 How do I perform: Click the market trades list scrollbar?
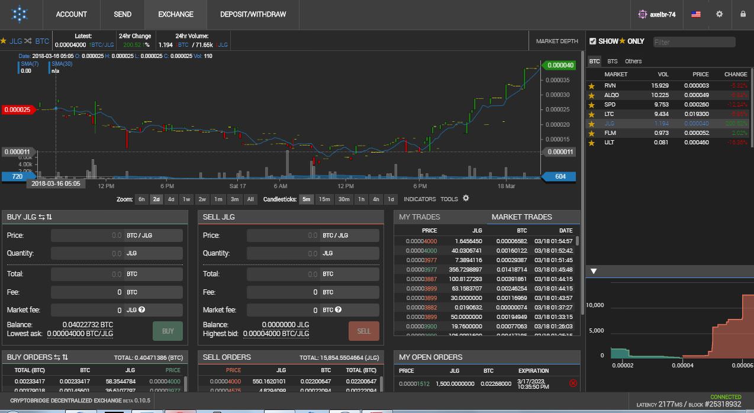pos(577,241)
